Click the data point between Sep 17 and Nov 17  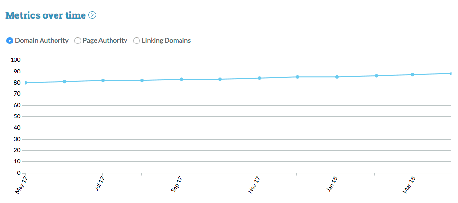point(220,79)
